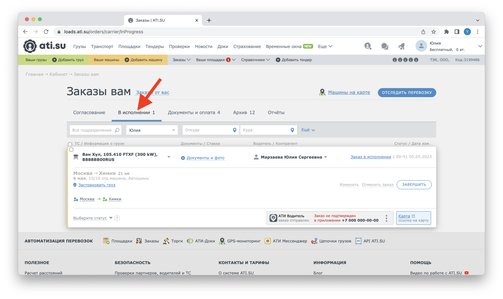Open Тендеры in the top menu
503x299 pixels.
point(154,46)
